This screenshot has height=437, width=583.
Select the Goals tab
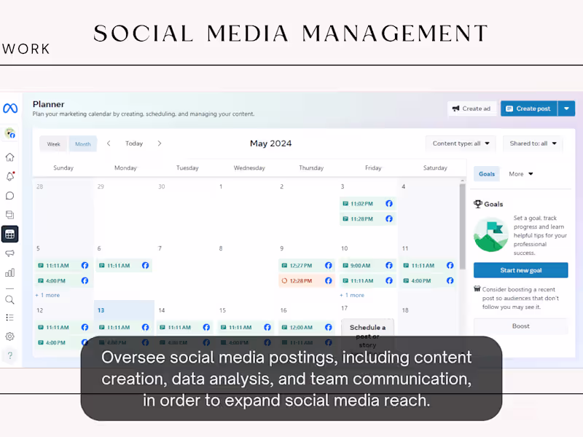[487, 174]
